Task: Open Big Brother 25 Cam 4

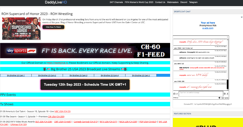Action: tap(110, 75)
